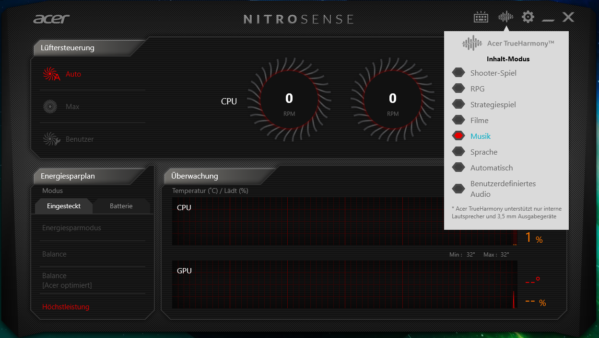This screenshot has width=599, height=338.
Task: Select Shooter-Spiel audio mode
Action: coord(493,73)
